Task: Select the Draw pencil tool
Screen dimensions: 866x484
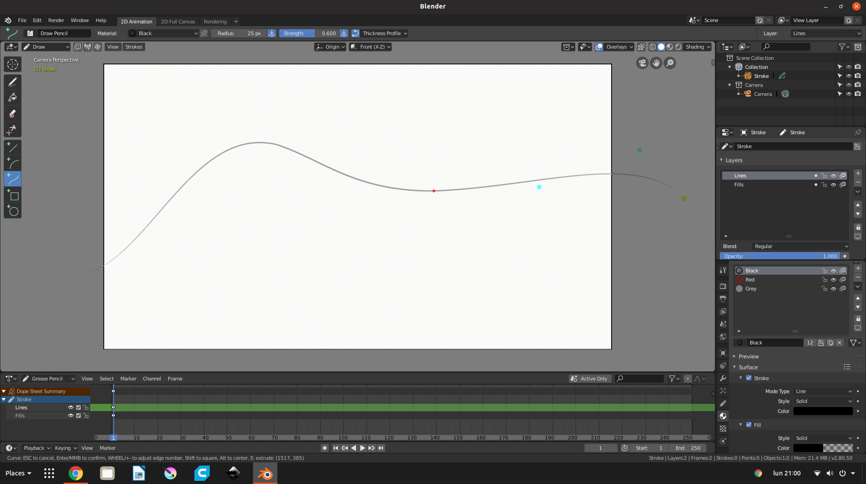Action: pyautogui.click(x=13, y=82)
